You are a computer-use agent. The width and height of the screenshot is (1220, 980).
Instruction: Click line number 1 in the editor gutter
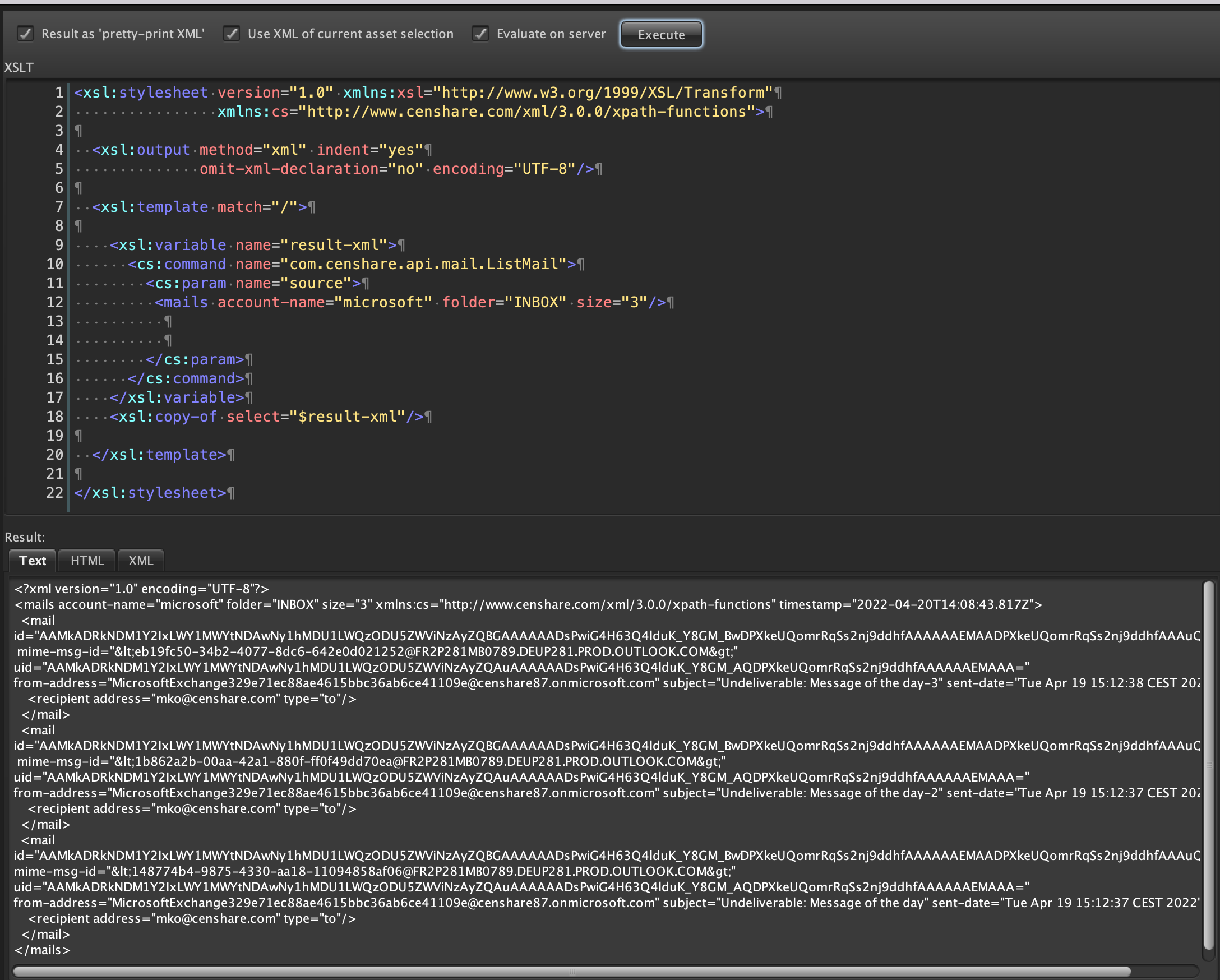(x=58, y=93)
